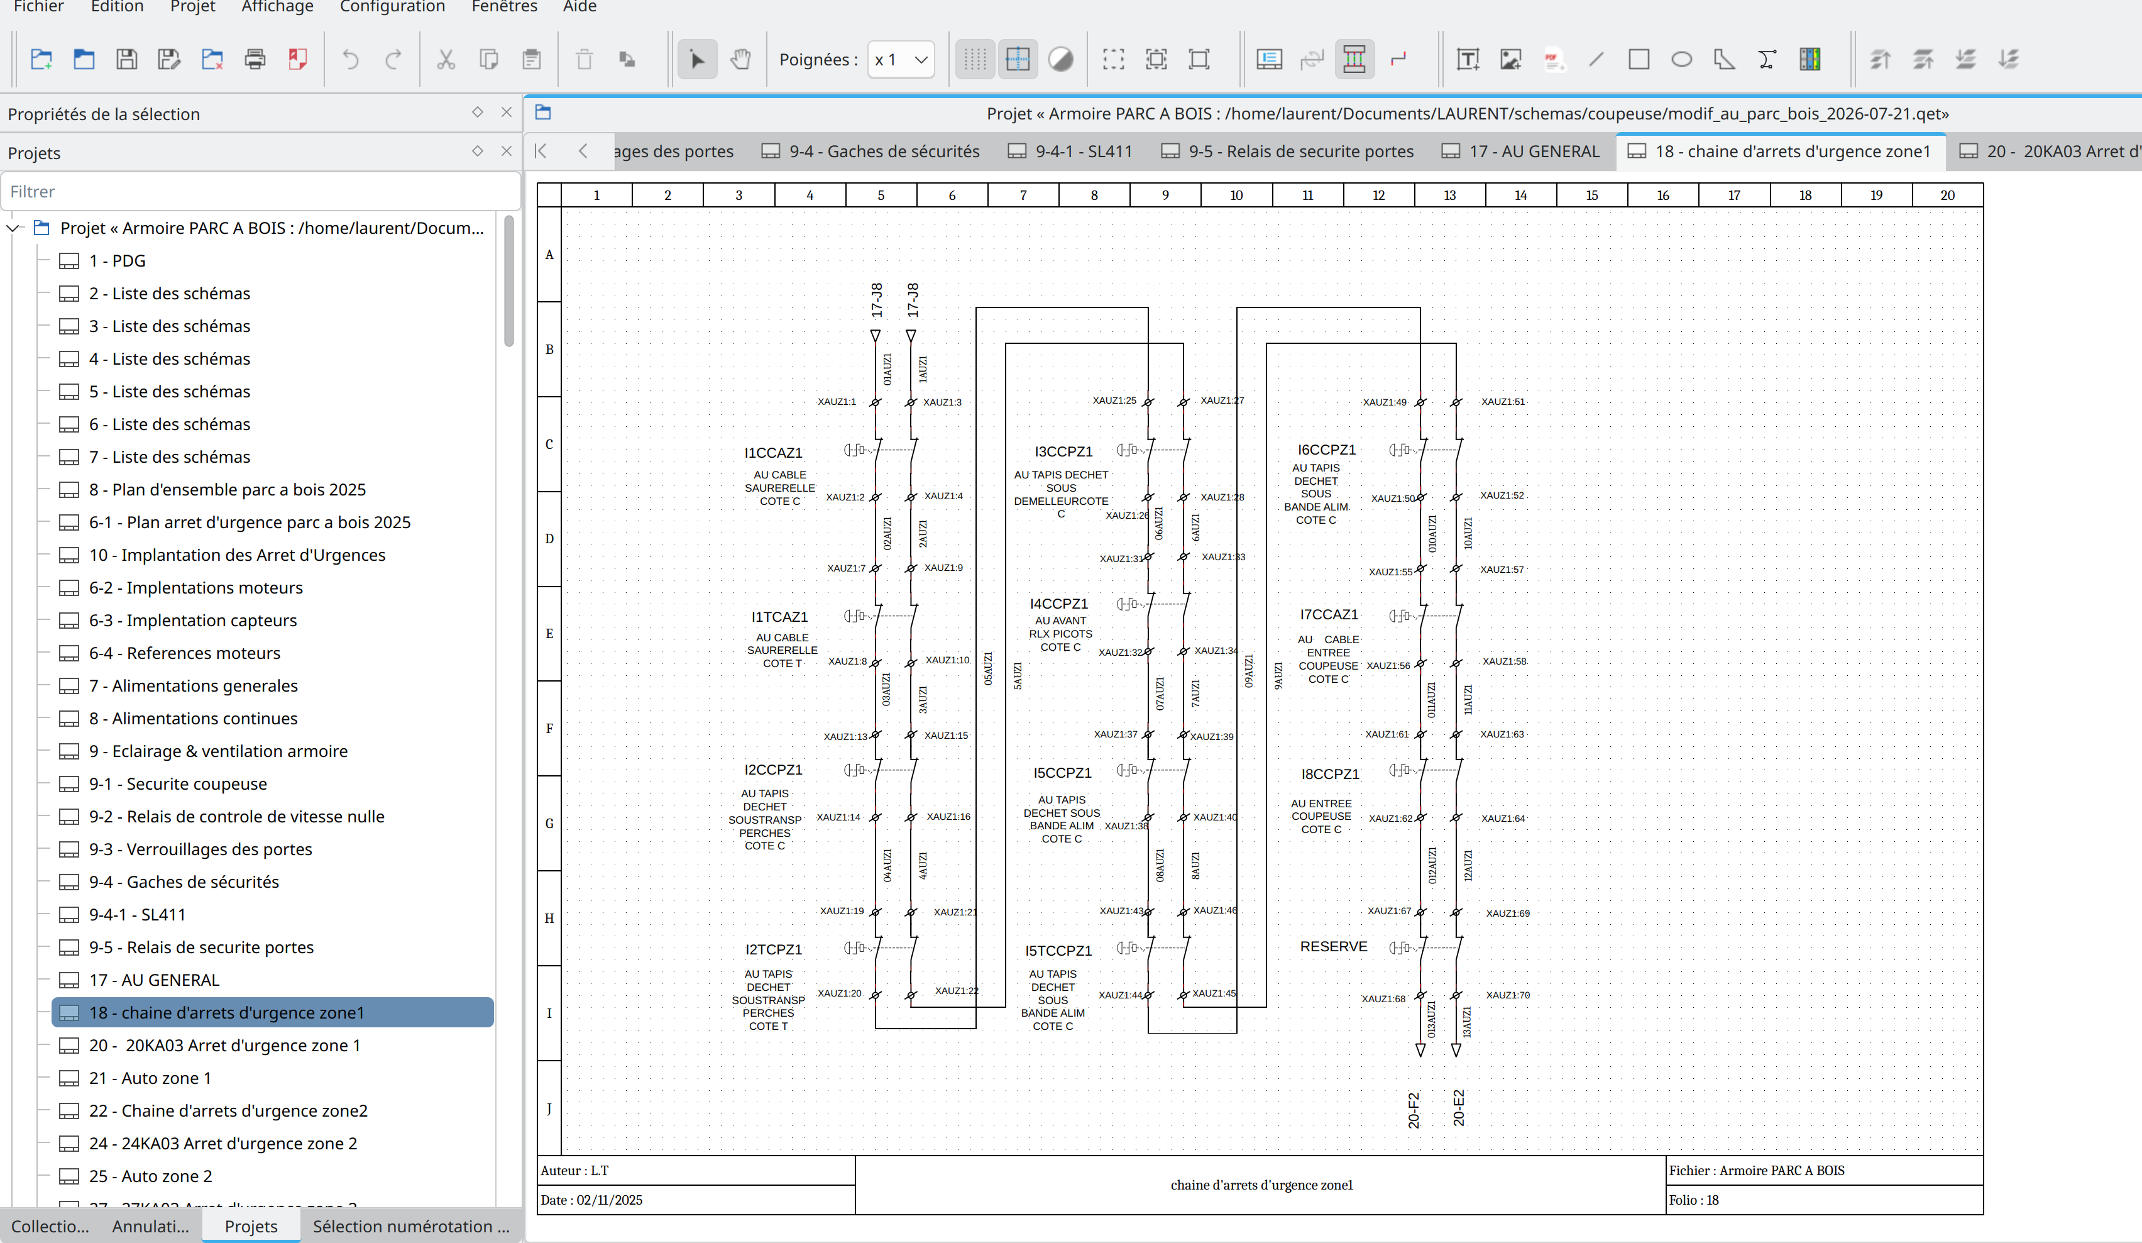This screenshot has width=2142, height=1243.
Task: Open folio properties from the toolbar
Action: coord(1269,60)
